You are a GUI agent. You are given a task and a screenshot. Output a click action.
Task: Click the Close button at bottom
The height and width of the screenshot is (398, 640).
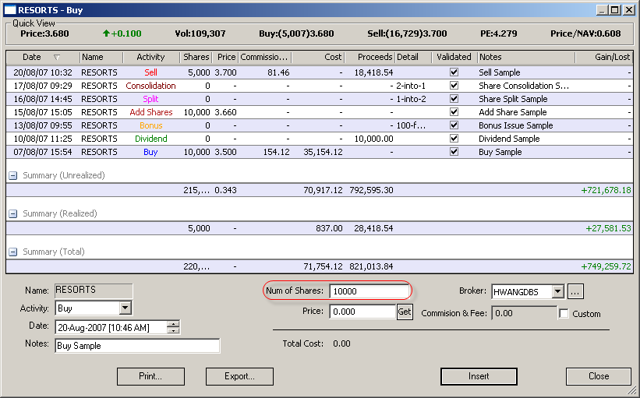[599, 376]
